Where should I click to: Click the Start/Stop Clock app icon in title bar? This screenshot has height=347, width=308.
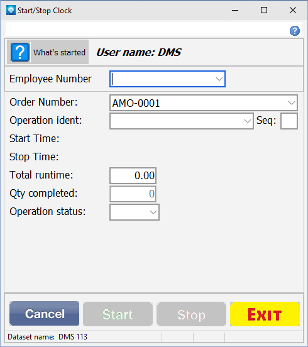(11, 11)
